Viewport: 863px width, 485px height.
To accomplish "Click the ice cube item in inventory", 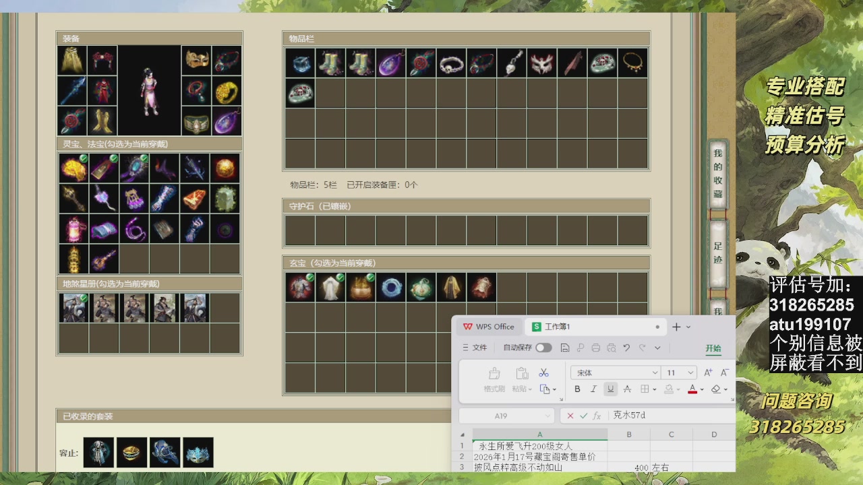I will coord(300,63).
